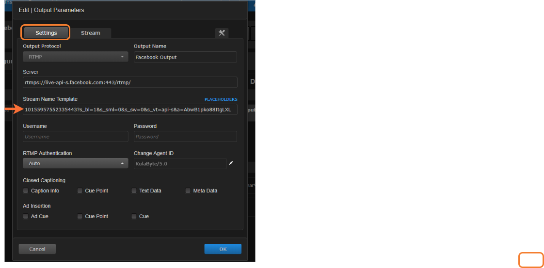This screenshot has width=544, height=268.
Task: Check the Text Data option
Action: 134,191
